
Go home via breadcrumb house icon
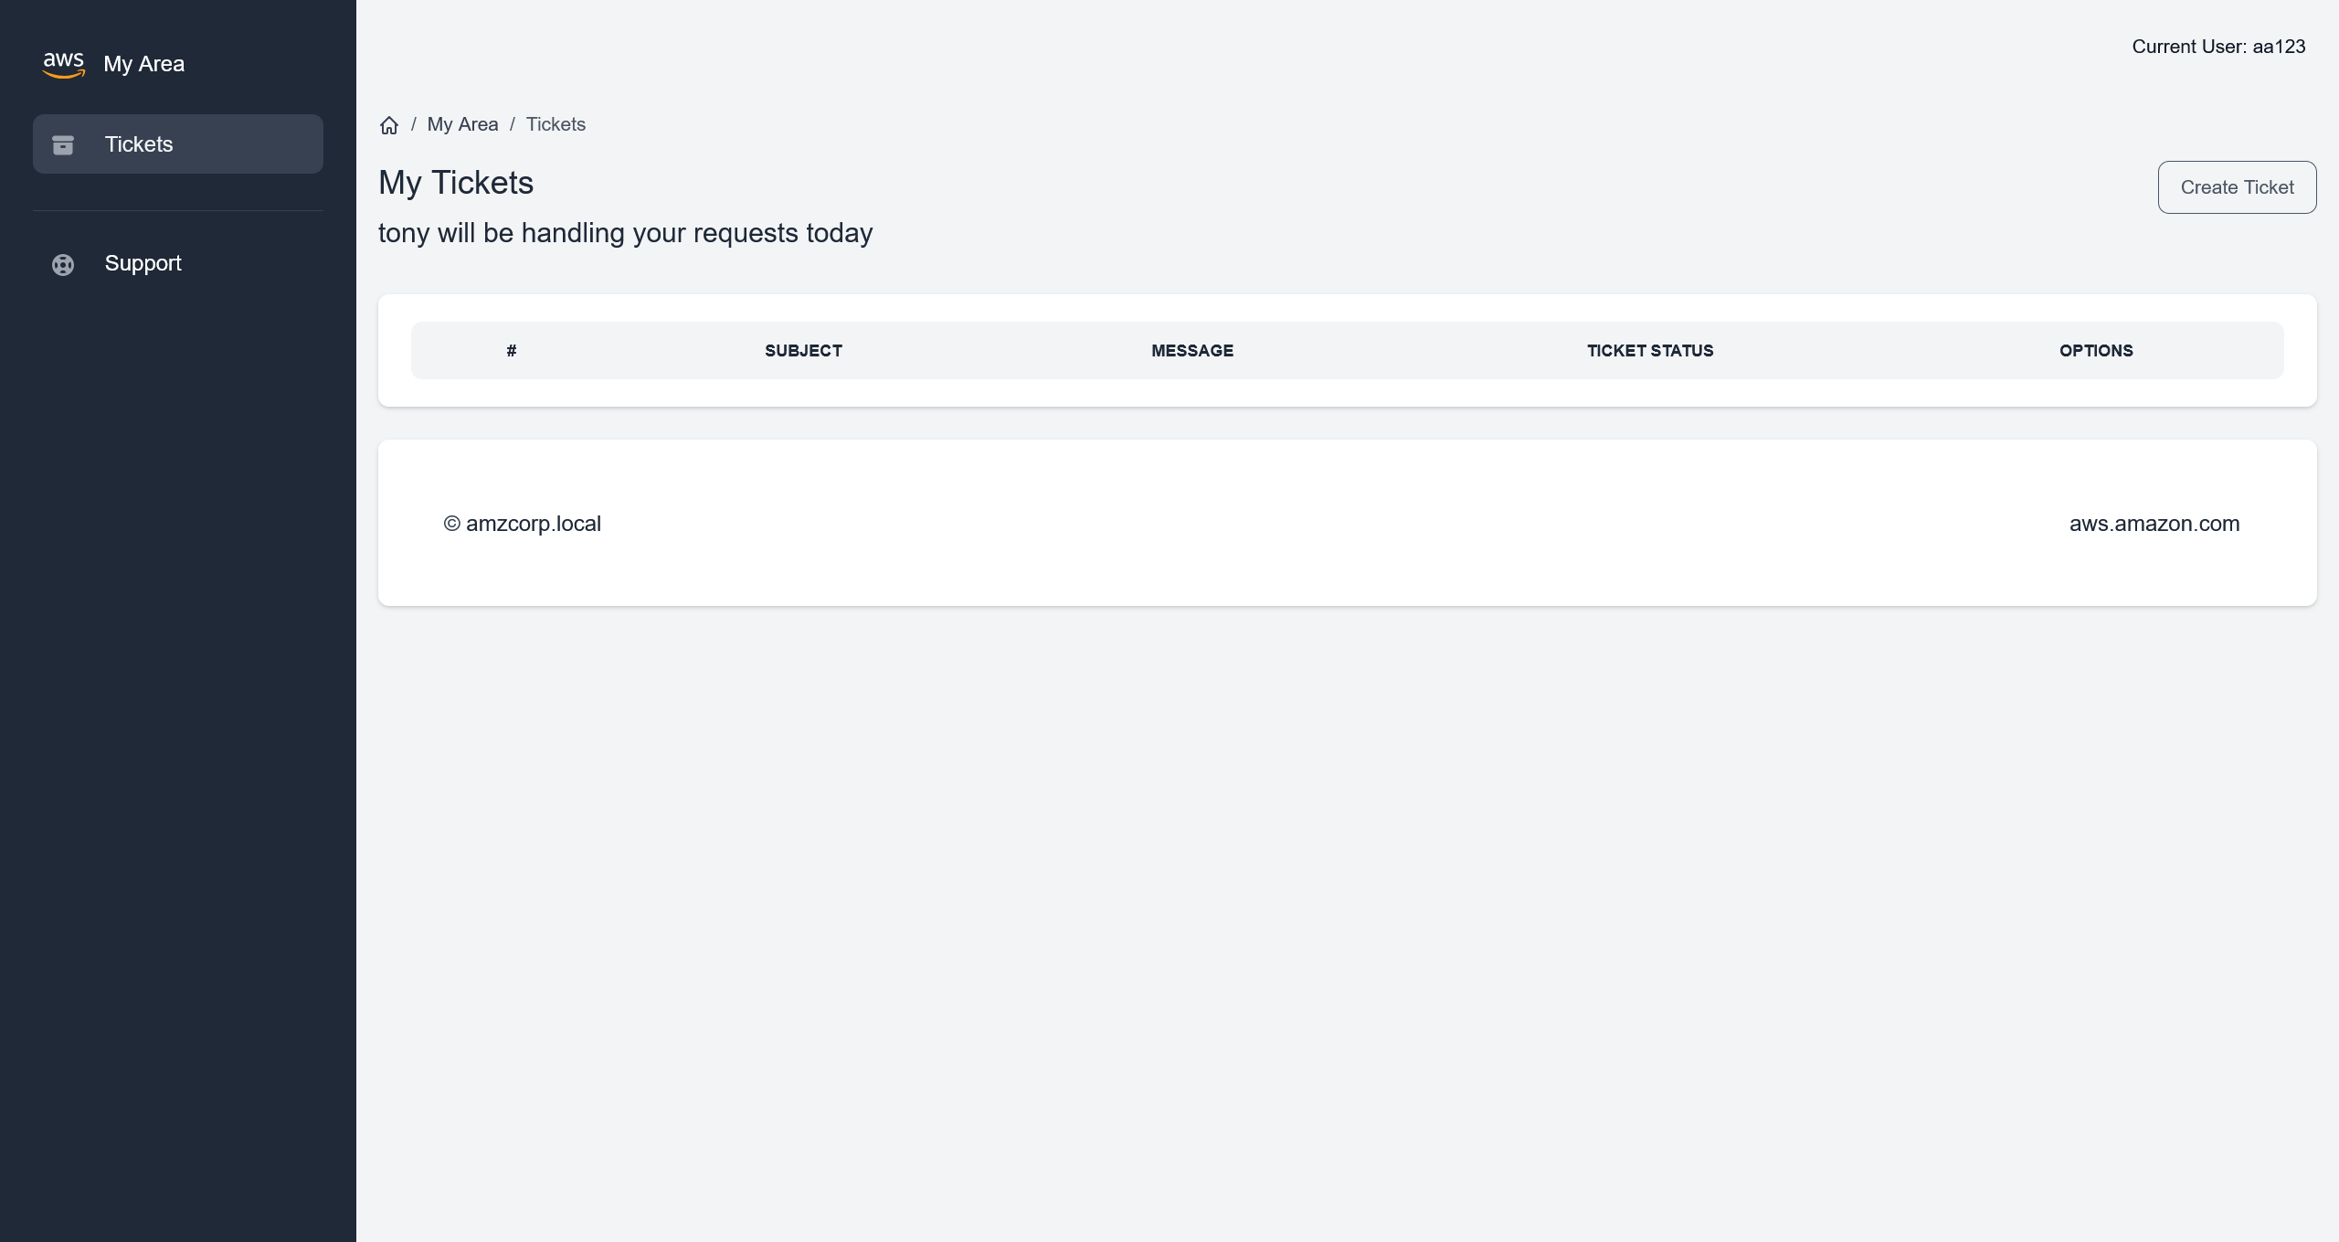click(x=389, y=125)
